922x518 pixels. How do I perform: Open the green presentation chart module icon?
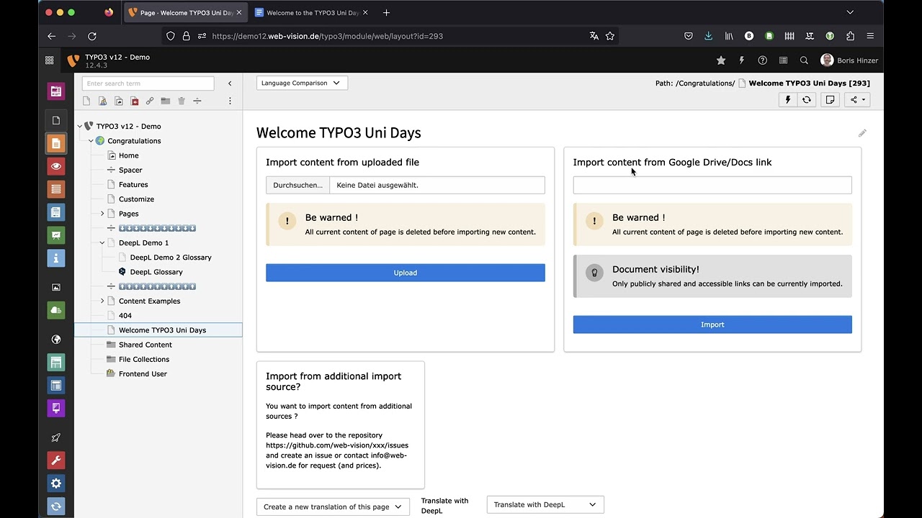pyautogui.click(x=56, y=235)
